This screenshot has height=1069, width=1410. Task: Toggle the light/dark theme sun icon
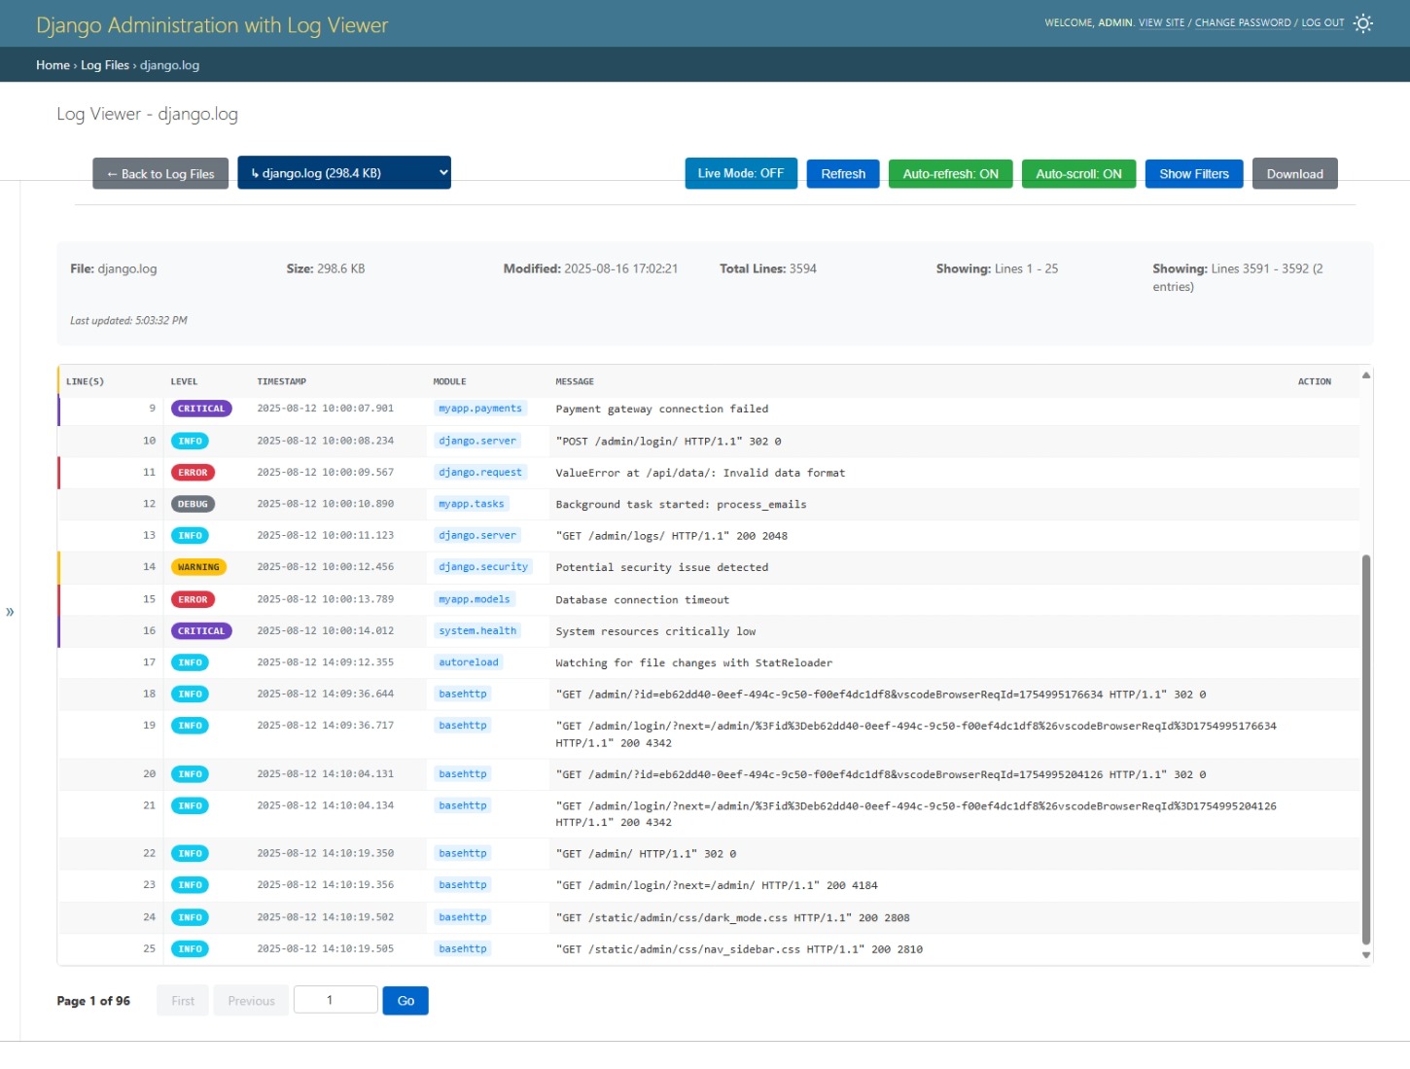click(1363, 23)
